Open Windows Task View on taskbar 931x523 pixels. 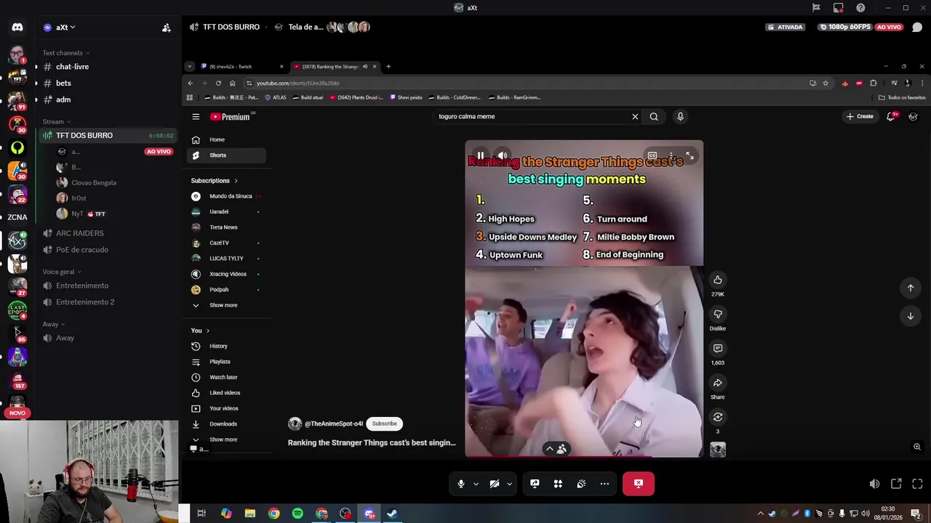(201, 514)
